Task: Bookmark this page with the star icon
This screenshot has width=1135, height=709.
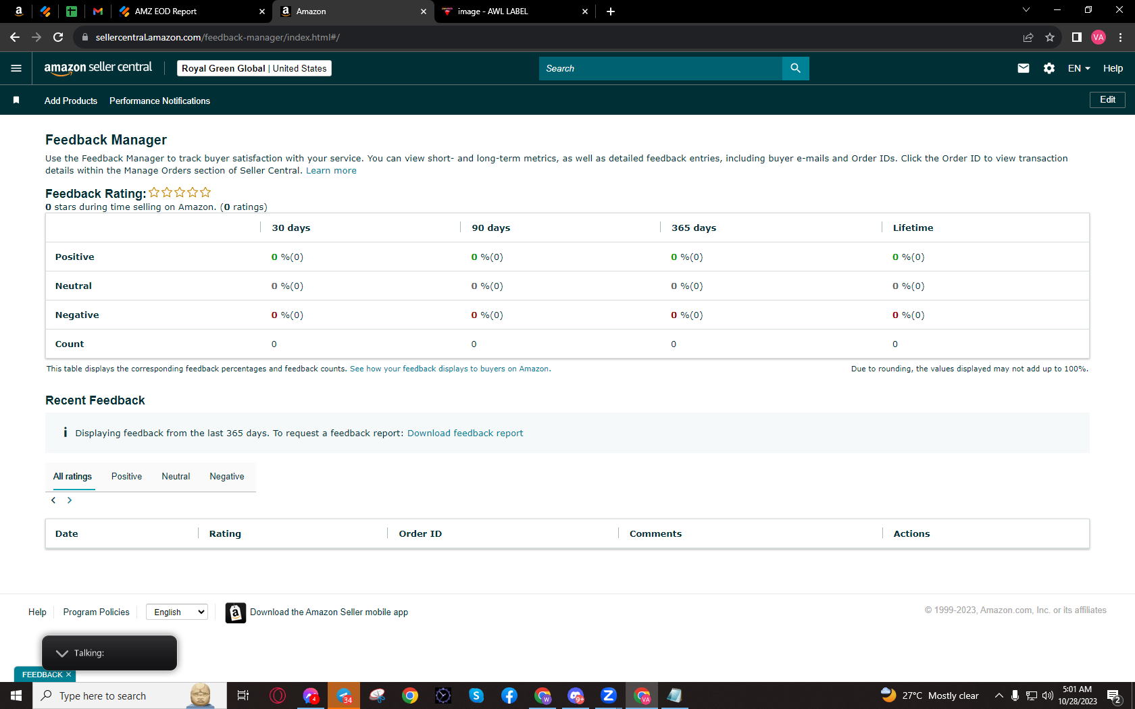Action: [x=1050, y=37]
